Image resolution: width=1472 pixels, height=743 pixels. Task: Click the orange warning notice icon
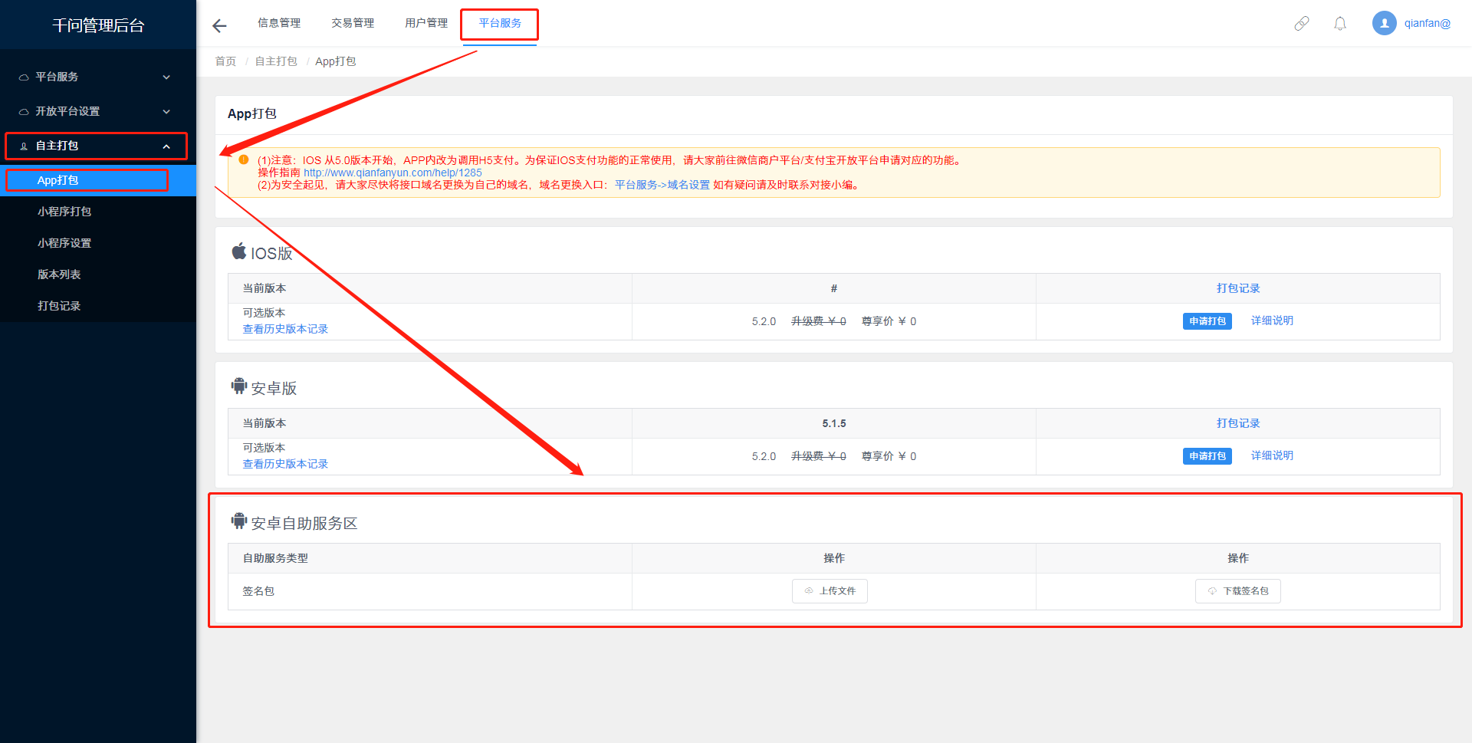coord(244,159)
